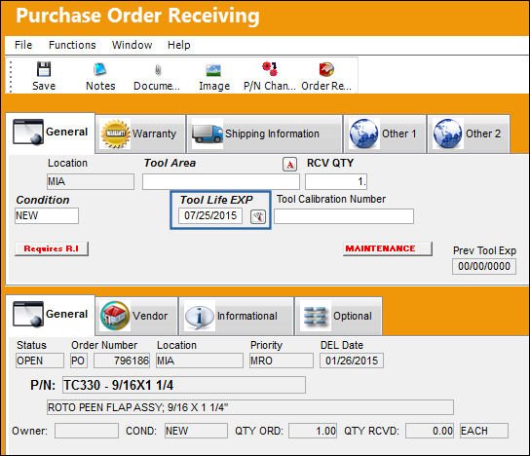Screen dimensions: 530x456
Task: Click the COND field showing NEW
Action: coord(196,431)
